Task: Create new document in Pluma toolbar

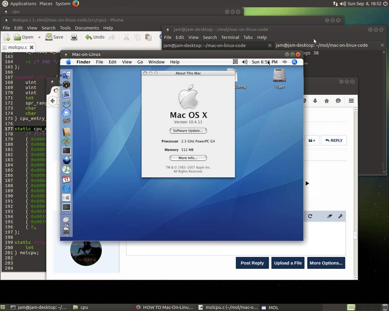Action: (x=7, y=37)
